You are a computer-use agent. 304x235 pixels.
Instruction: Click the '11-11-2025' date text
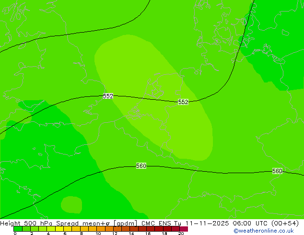pos(207,223)
